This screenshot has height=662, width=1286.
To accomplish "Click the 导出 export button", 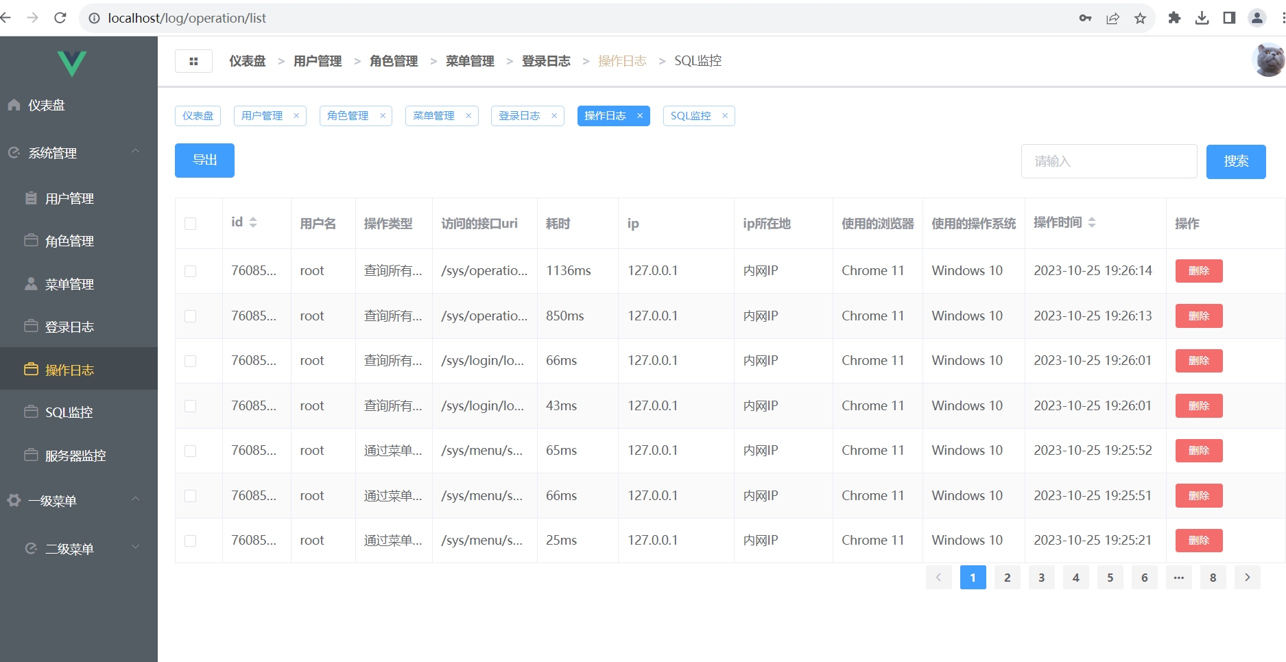I will 204,161.
